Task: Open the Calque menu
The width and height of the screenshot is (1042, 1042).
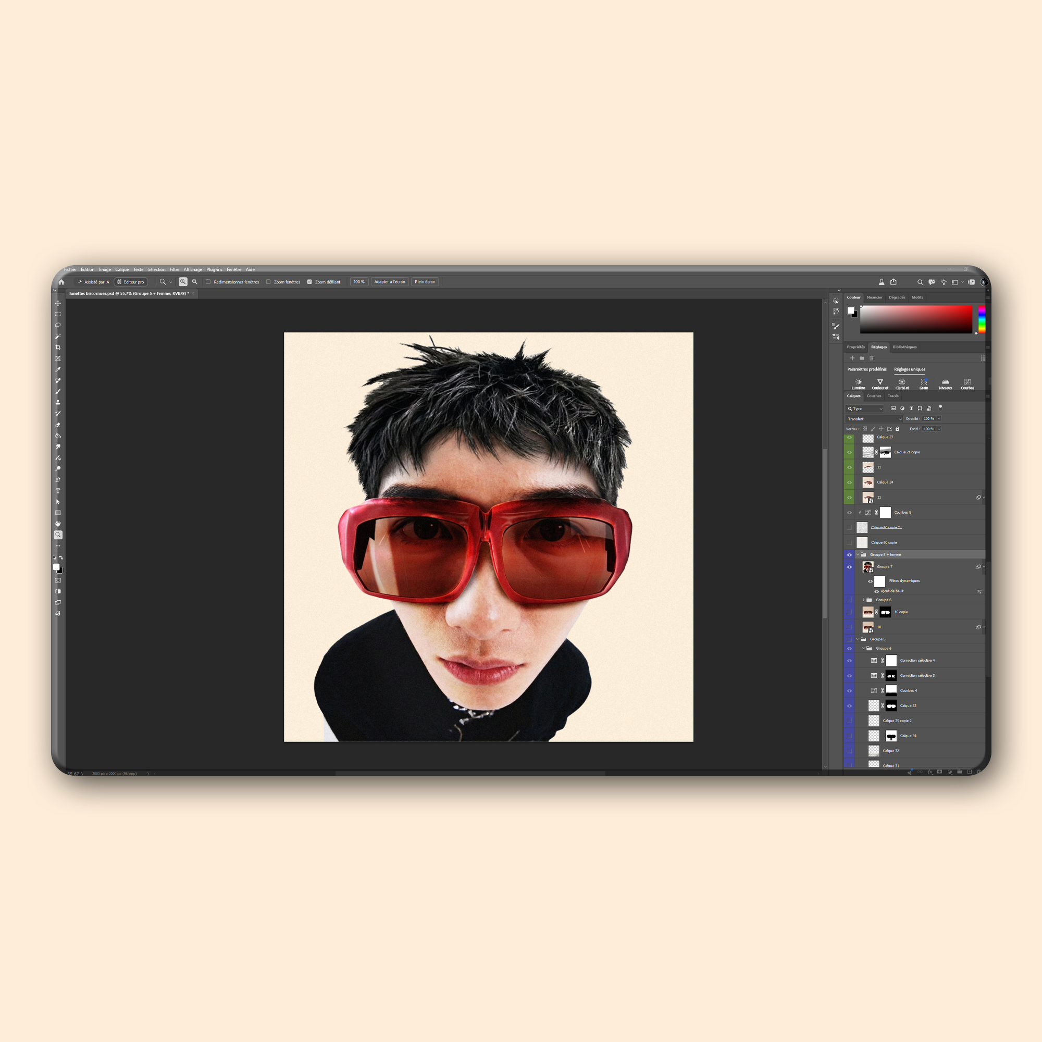Action: pos(122,270)
